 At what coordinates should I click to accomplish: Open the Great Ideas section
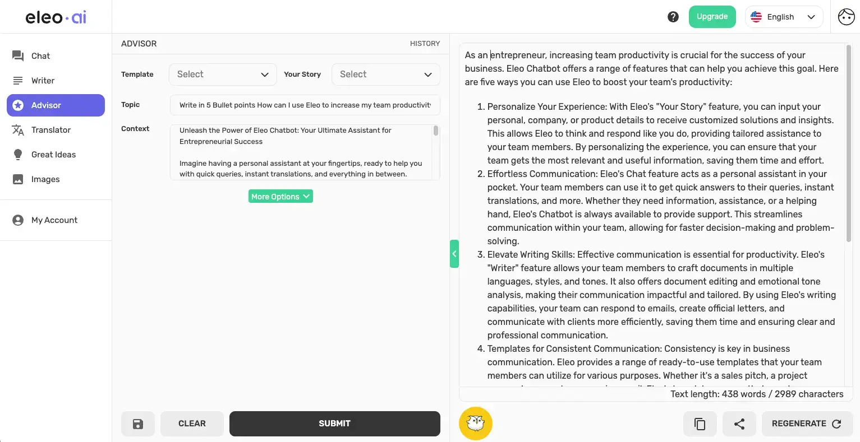tap(53, 154)
